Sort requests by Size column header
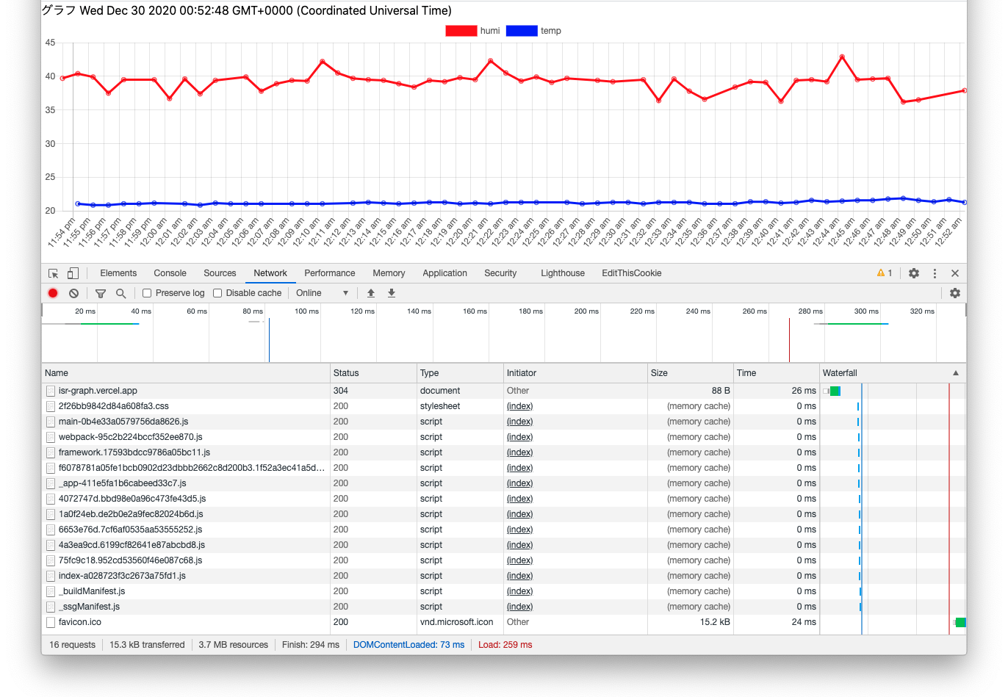The height and width of the screenshot is (697, 1008). (x=691, y=373)
